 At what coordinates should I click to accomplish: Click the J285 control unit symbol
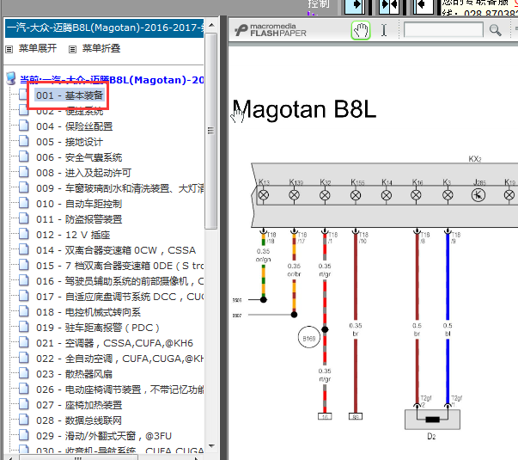478,195
